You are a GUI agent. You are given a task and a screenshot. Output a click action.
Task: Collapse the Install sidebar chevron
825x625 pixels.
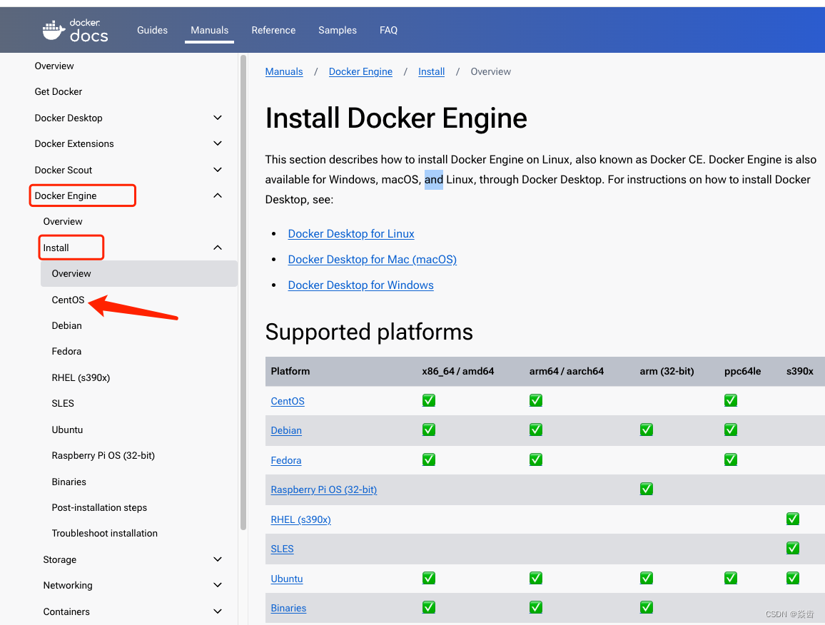[x=217, y=248]
